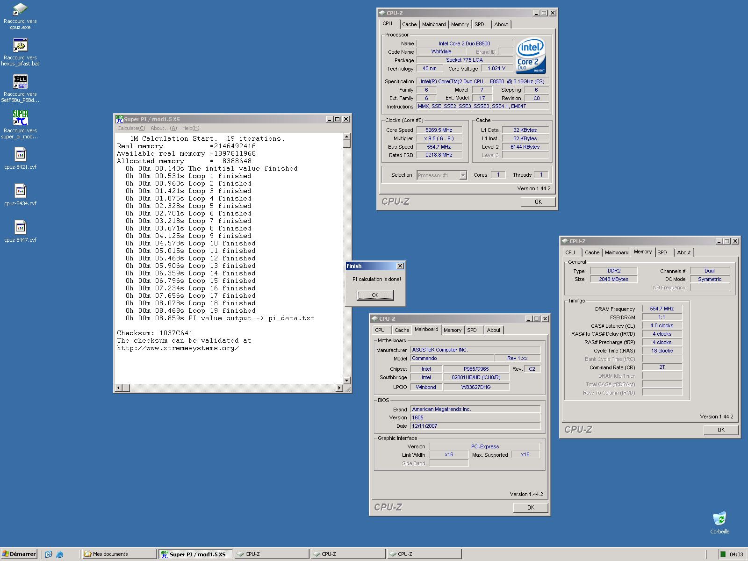
Task: Open Memory tab in Mainboard CPU-Z window
Action: [453, 330]
